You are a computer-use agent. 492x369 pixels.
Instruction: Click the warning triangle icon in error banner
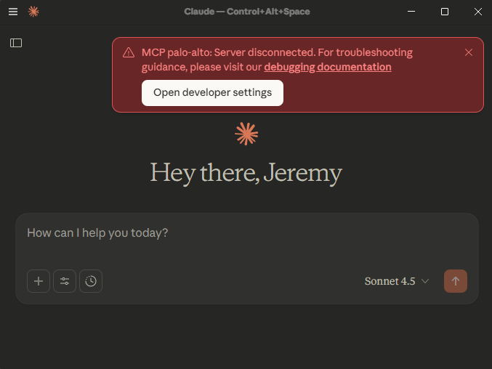tap(129, 53)
